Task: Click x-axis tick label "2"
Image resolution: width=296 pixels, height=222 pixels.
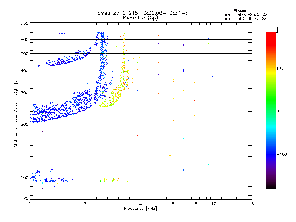Action: pos(85,204)
